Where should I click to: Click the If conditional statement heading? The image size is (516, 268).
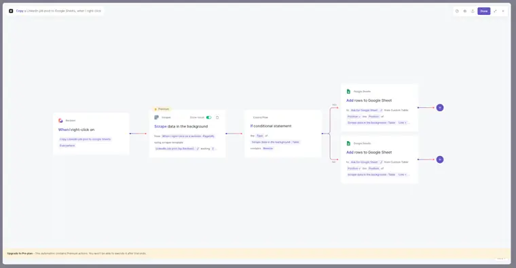(271, 126)
